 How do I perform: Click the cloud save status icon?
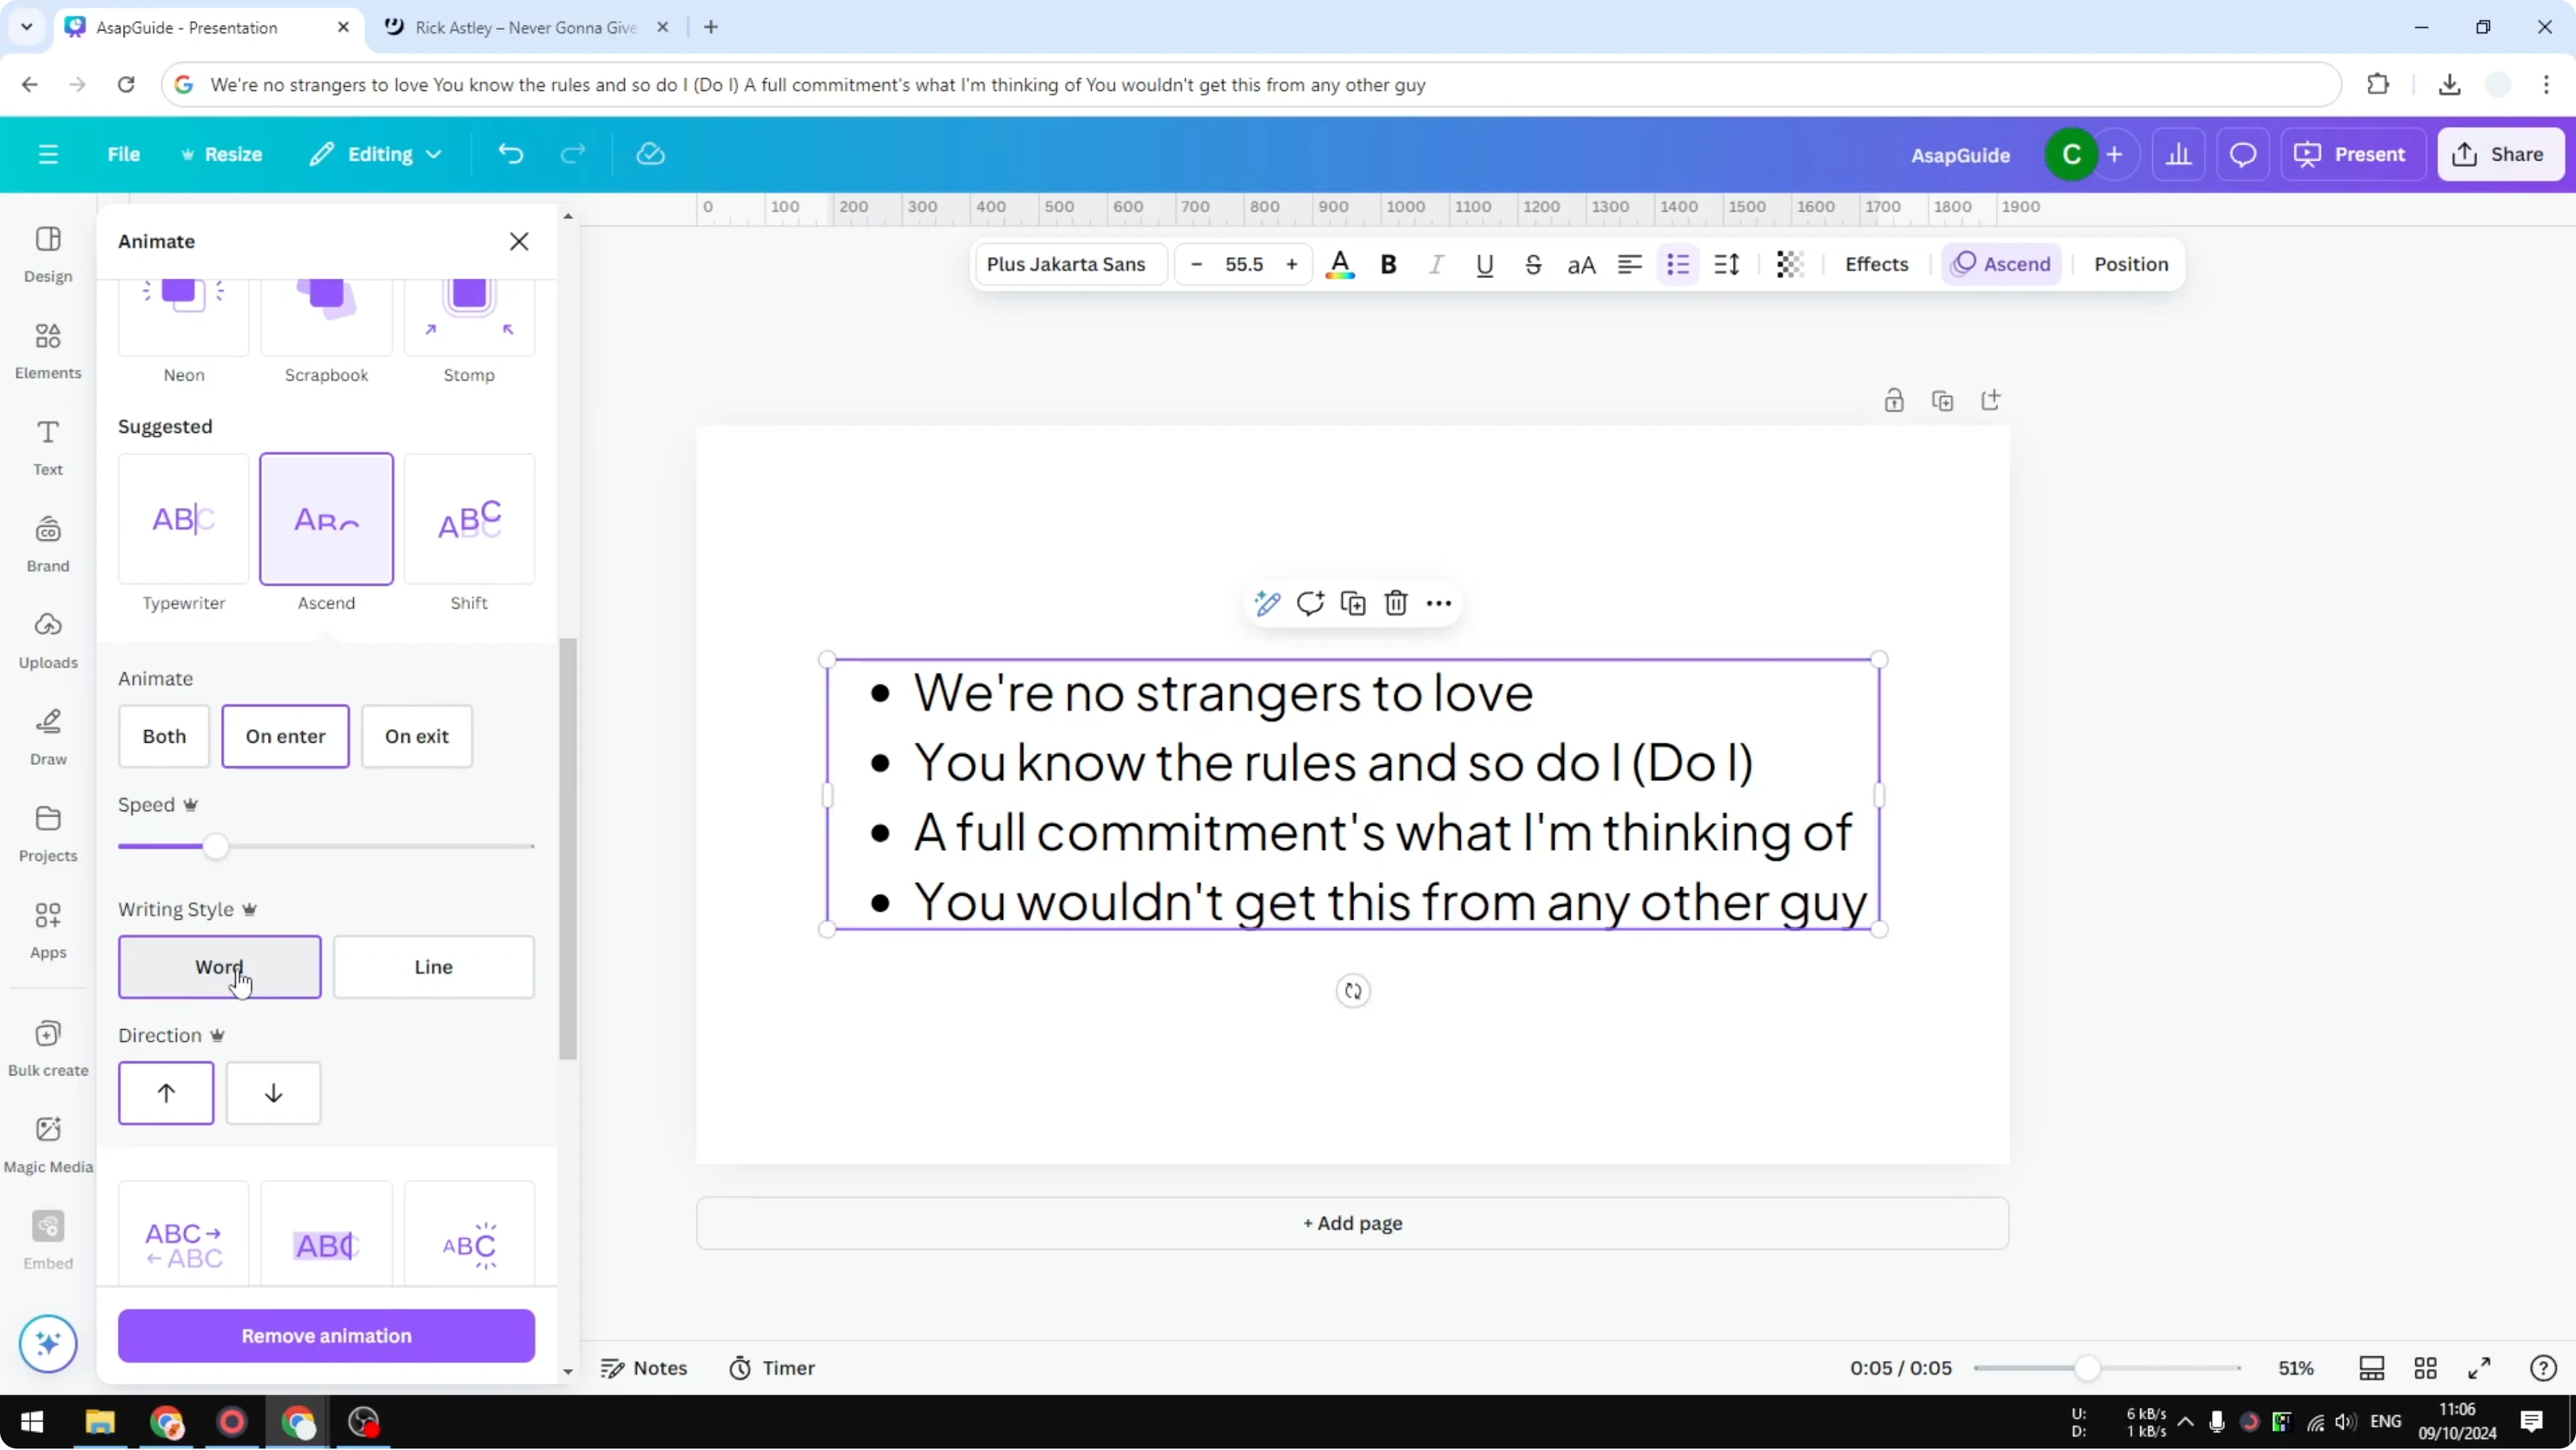pos(650,154)
